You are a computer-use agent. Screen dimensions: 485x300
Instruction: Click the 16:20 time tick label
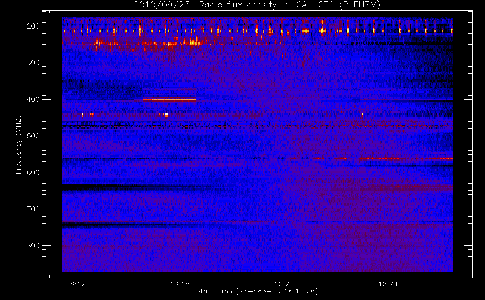coord(284,284)
